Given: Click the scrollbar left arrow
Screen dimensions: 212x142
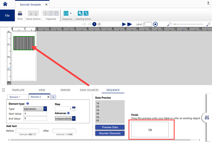Looking at the screenshot, I should (x=9, y=140).
